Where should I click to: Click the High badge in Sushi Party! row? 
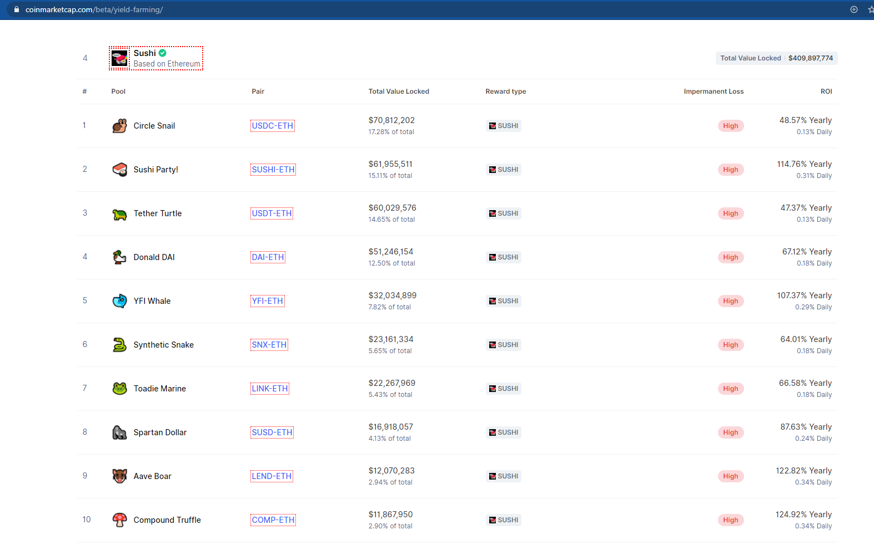[x=731, y=170]
